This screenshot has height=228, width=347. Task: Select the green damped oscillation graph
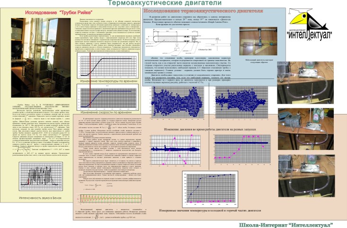[109, 199]
